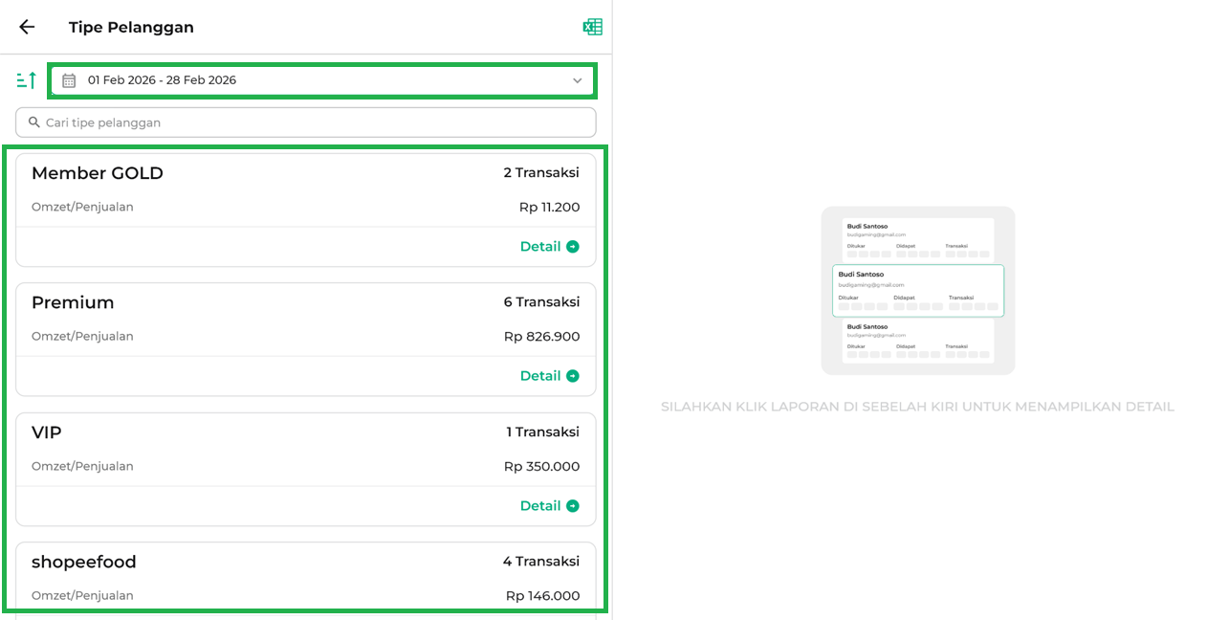Click the magnifier search icon
Image resolution: width=1207 pixels, height=620 pixels.
coord(34,122)
